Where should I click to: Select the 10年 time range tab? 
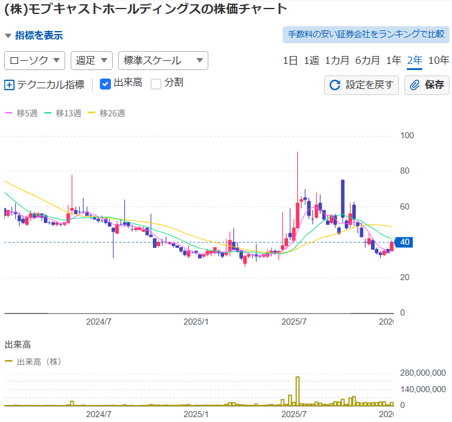[x=439, y=60]
